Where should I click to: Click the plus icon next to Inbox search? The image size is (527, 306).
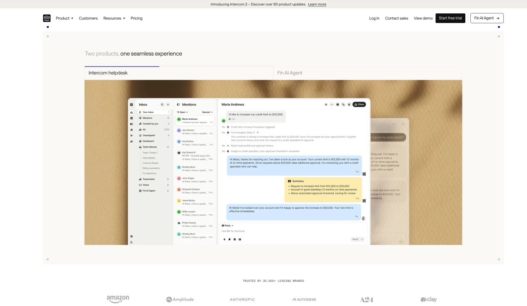[x=168, y=105]
